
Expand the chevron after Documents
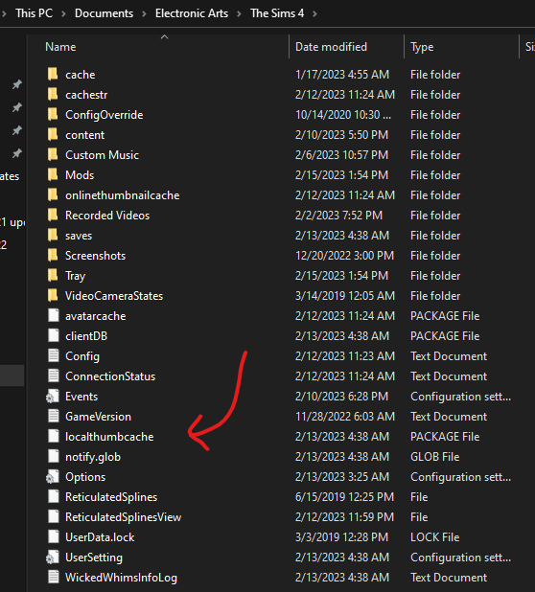pyautogui.click(x=144, y=14)
